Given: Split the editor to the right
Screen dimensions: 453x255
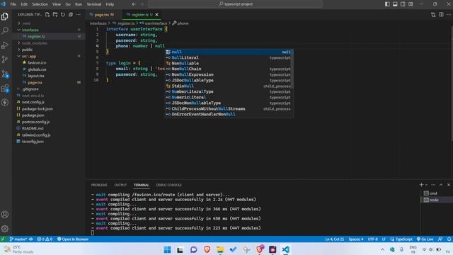Looking at the screenshot, I should point(441,14).
